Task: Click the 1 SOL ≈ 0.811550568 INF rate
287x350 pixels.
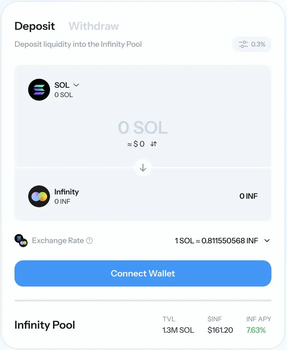Action: tap(216, 241)
